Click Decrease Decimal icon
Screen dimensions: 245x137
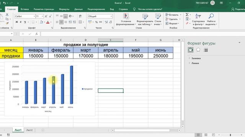[111, 22]
